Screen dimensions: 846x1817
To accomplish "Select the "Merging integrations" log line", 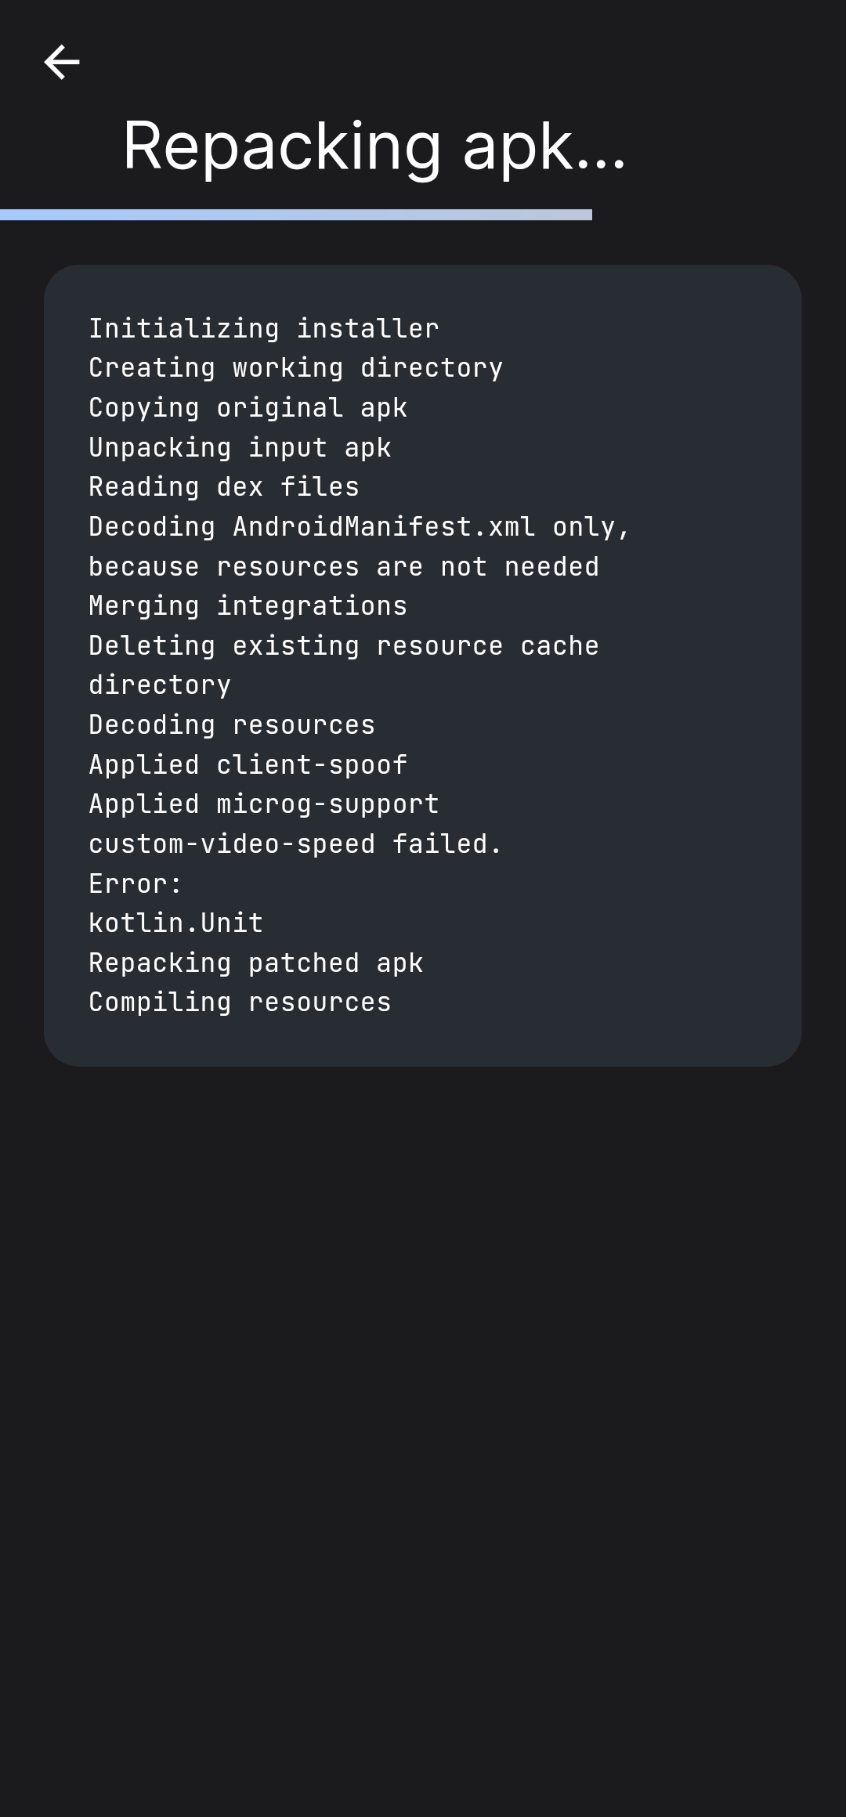I will (248, 606).
